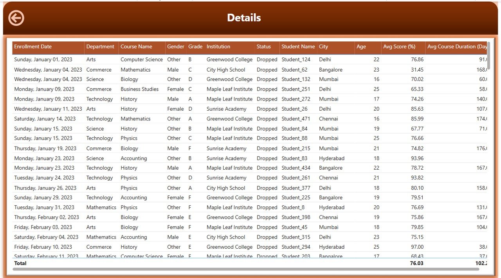Select Student_26 in the table

click(x=294, y=109)
